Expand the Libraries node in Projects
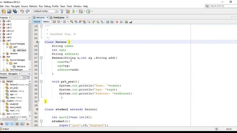 (x=4, y=54)
